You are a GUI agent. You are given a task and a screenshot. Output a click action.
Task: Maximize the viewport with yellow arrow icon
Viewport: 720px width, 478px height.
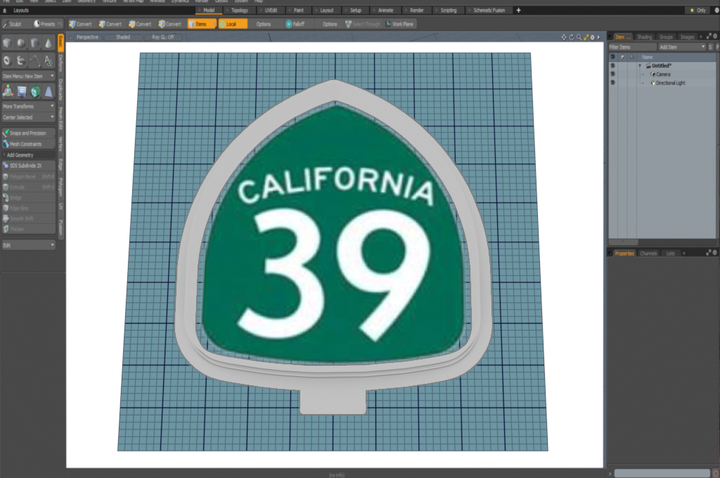(x=586, y=37)
